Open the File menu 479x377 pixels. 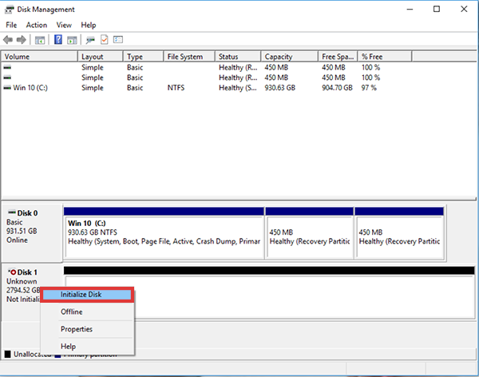coord(11,25)
